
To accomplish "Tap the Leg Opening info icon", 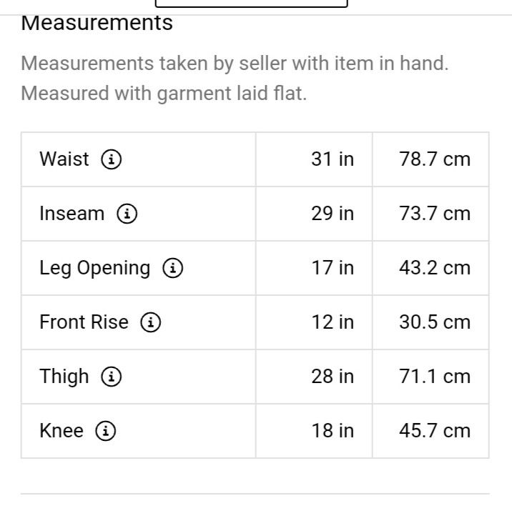I will tap(173, 268).
